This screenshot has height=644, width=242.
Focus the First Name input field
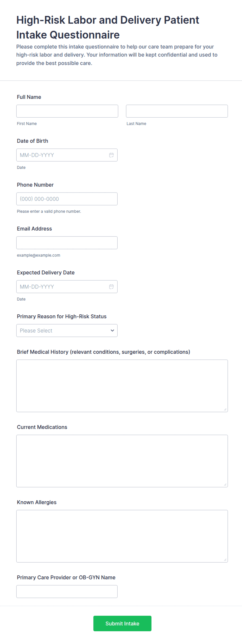(67, 111)
